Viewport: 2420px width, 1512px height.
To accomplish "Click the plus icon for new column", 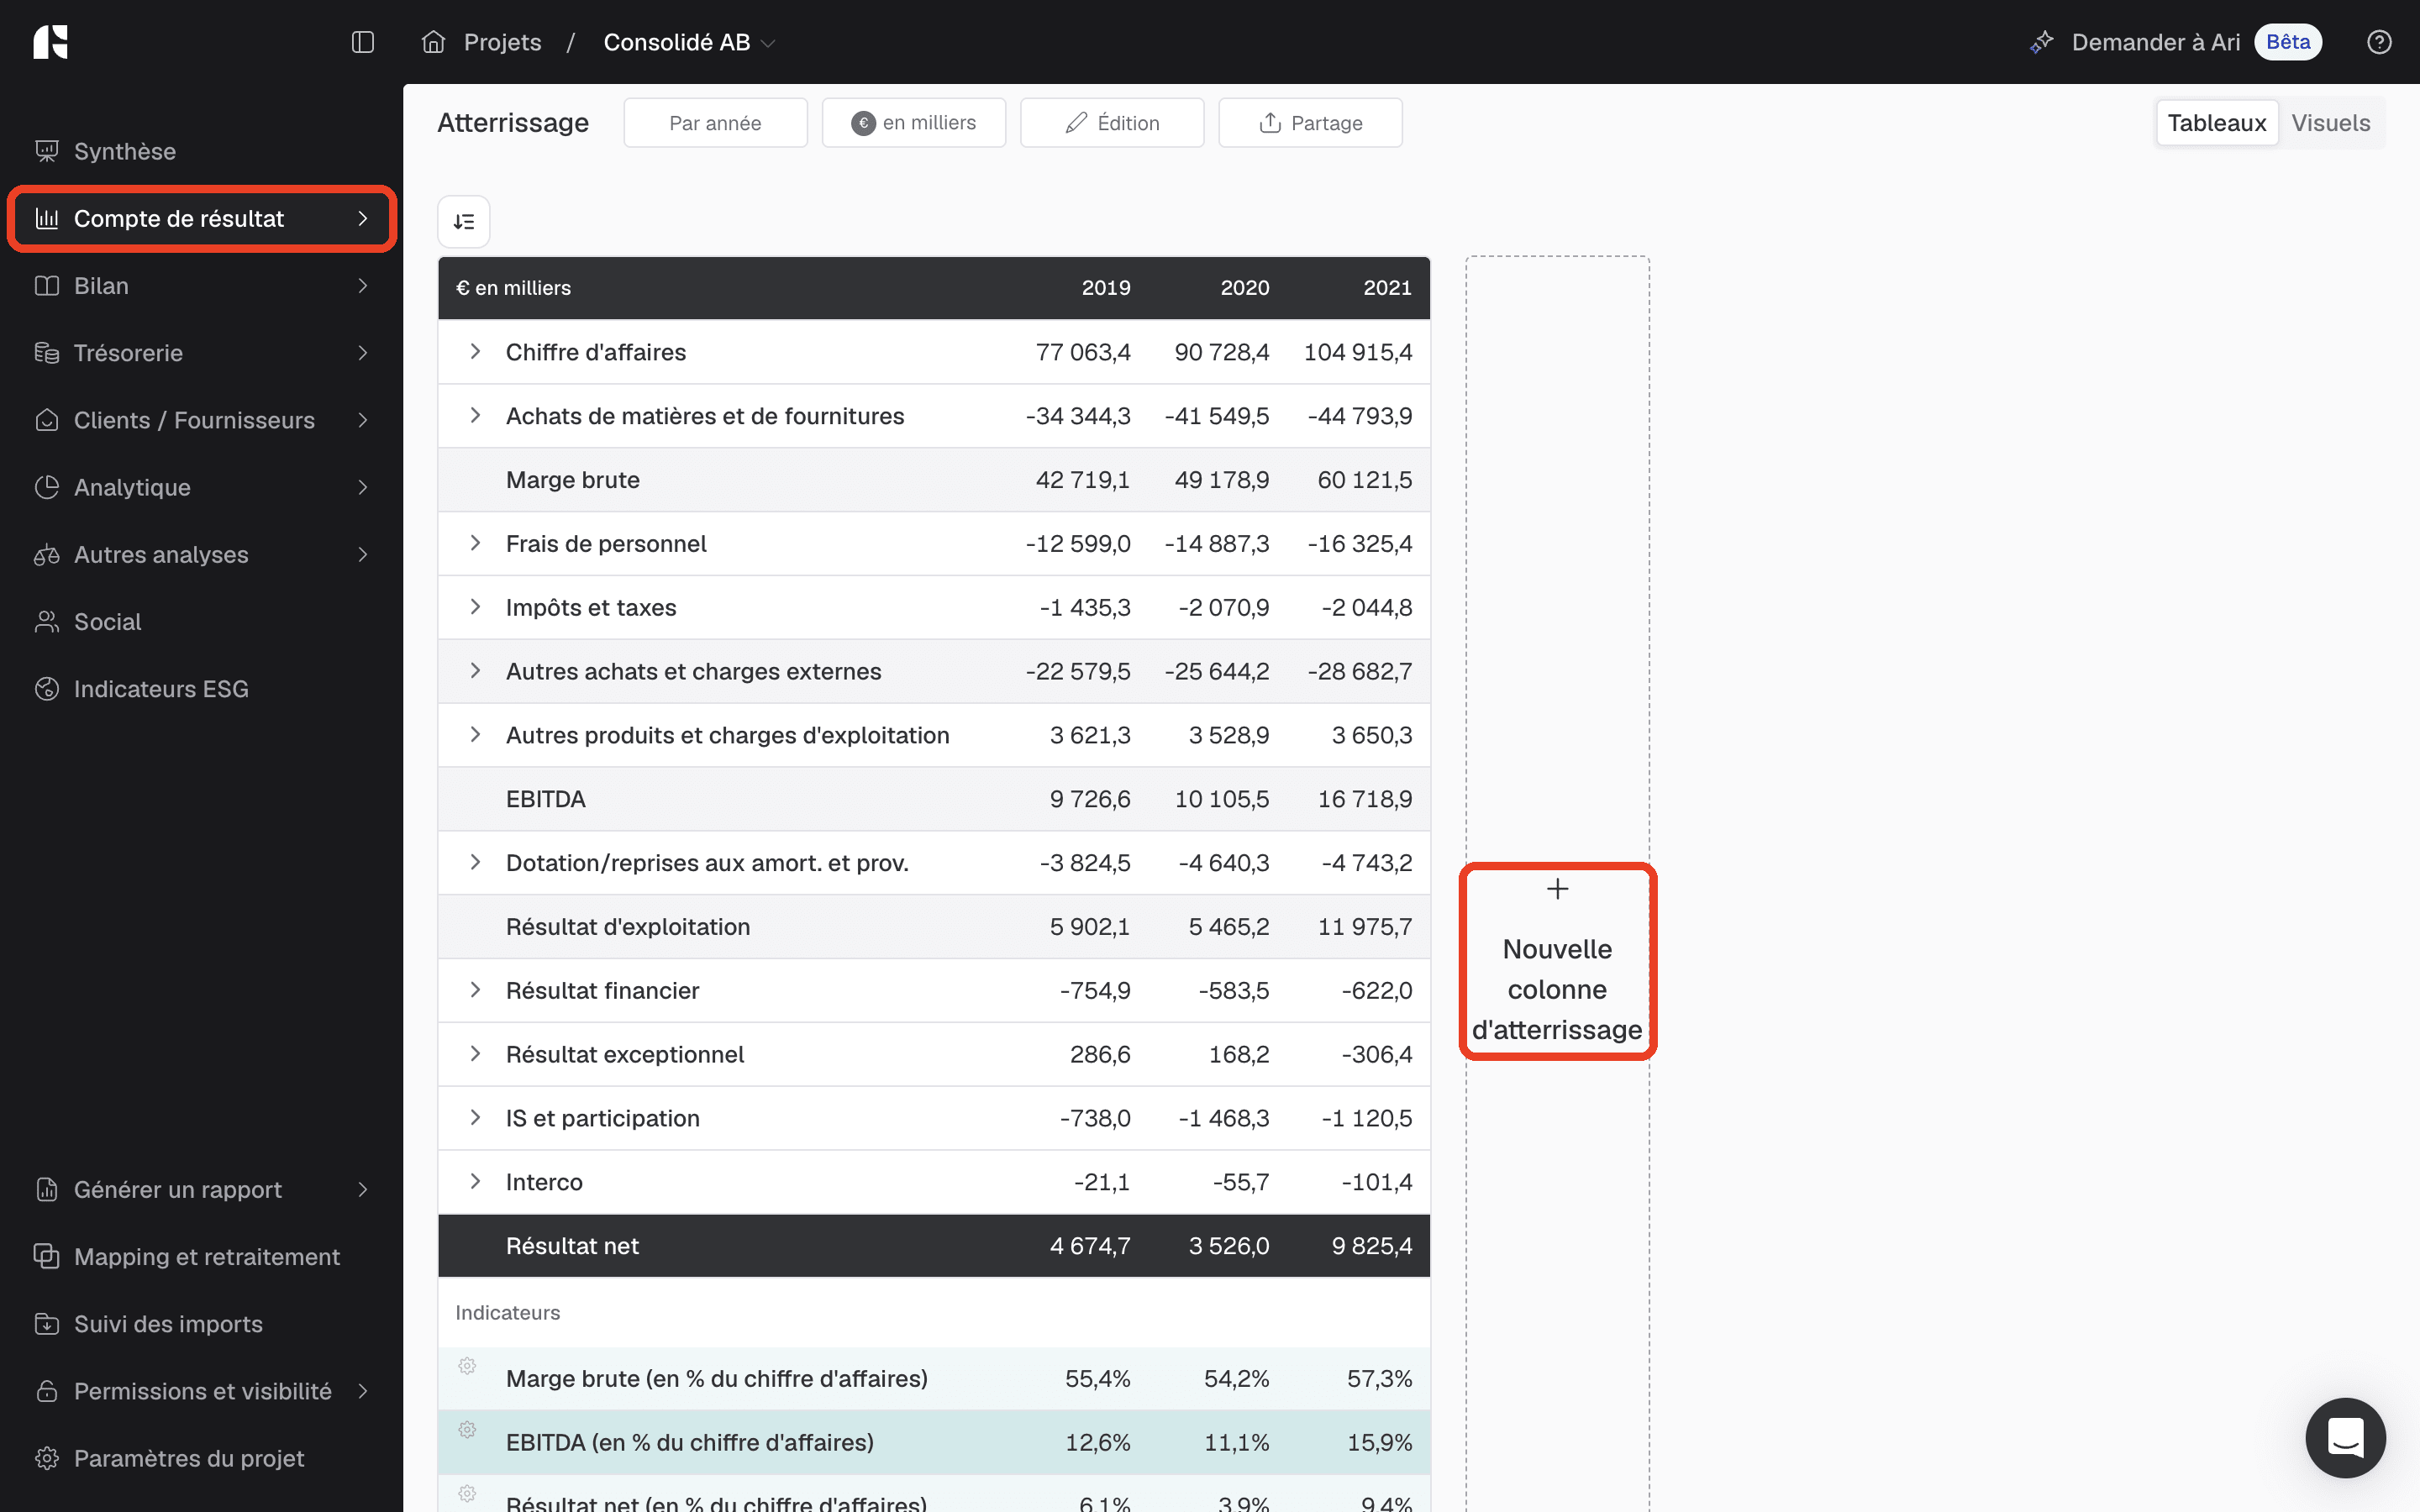I will point(1557,889).
